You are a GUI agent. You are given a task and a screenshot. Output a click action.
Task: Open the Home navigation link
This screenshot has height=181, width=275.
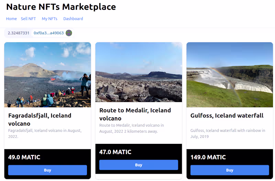(11, 19)
